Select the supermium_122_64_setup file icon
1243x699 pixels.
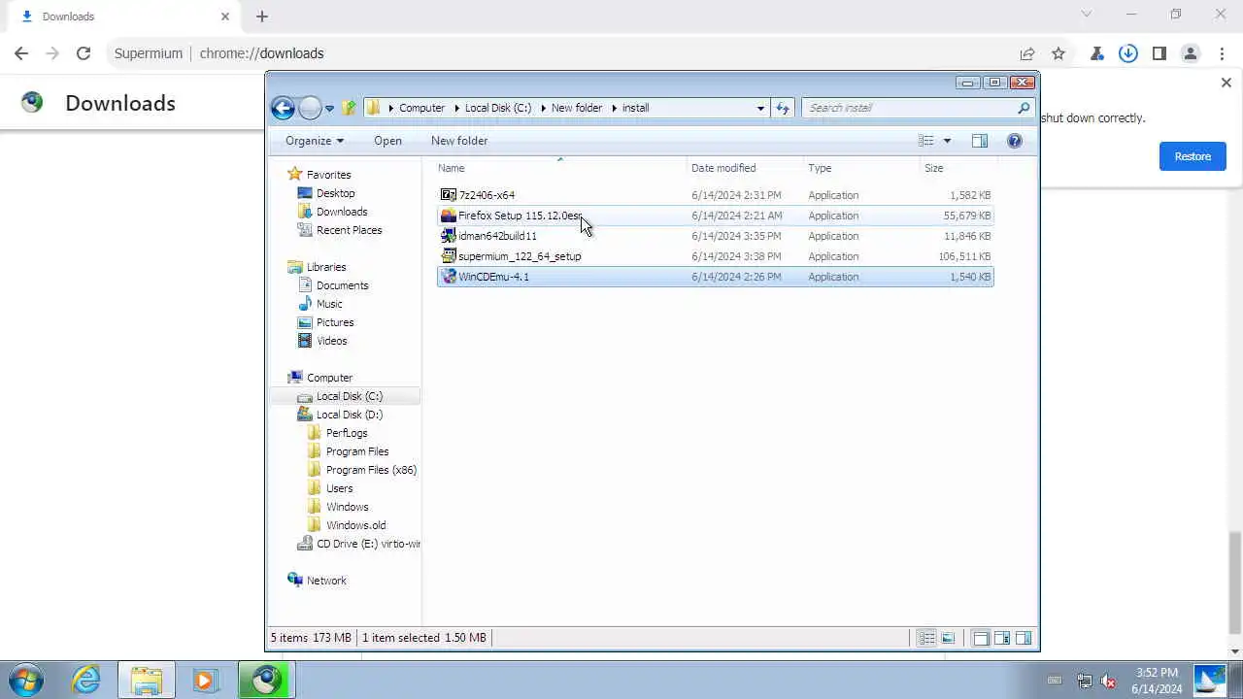click(x=448, y=256)
